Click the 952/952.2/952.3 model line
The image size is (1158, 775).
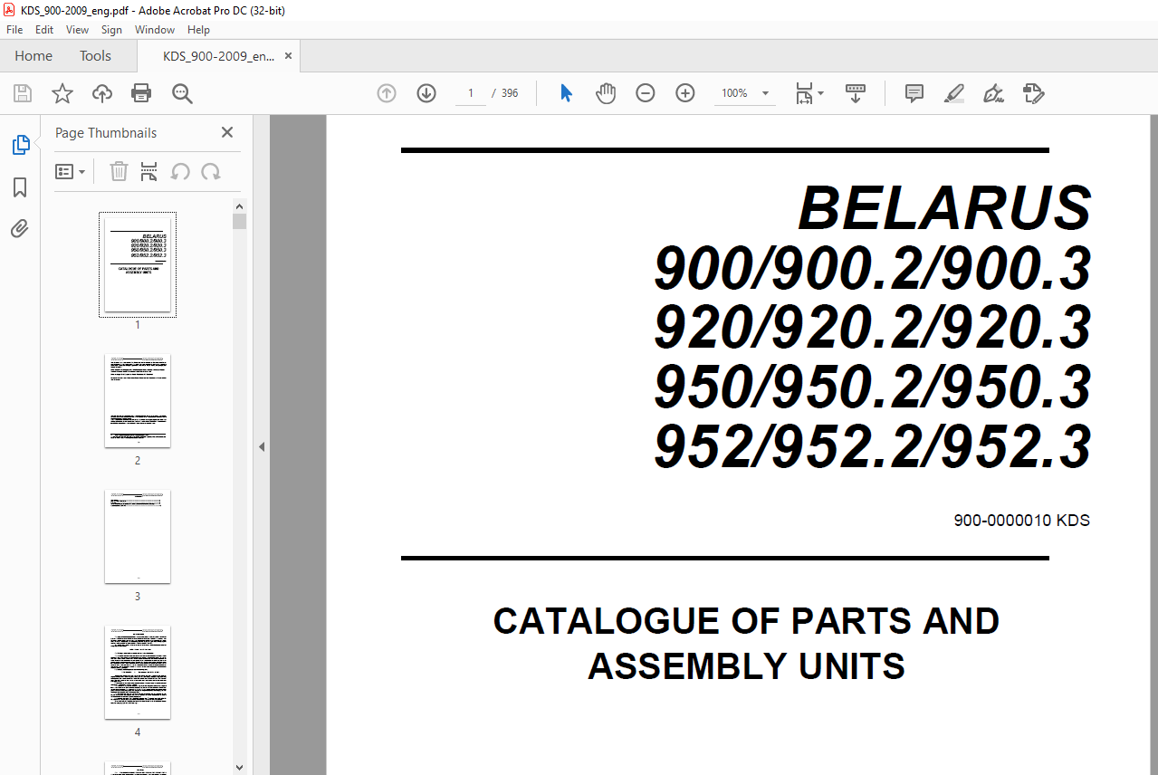[873, 446]
